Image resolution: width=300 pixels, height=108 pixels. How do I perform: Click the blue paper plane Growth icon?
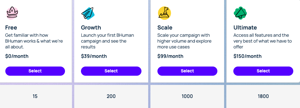click(x=88, y=13)
